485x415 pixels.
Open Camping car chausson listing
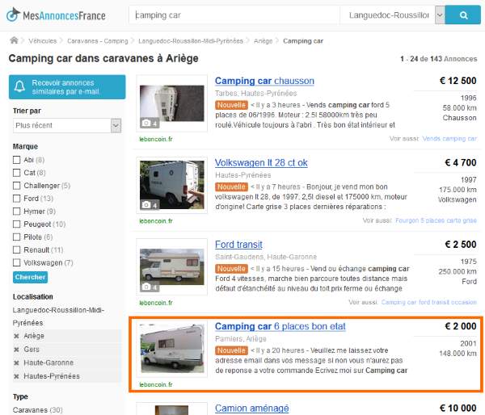[264, 81]
